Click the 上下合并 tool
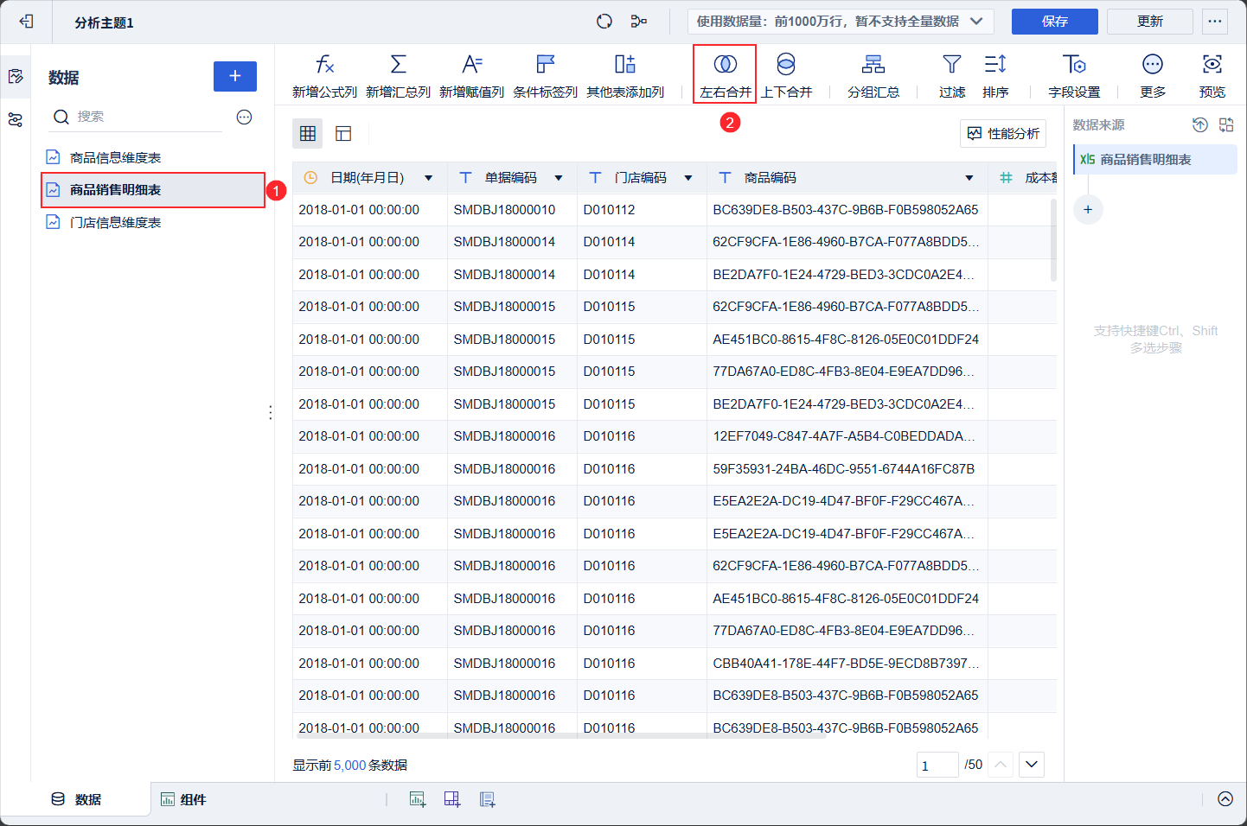The image size is (1247, 826). tap(786, 76)
